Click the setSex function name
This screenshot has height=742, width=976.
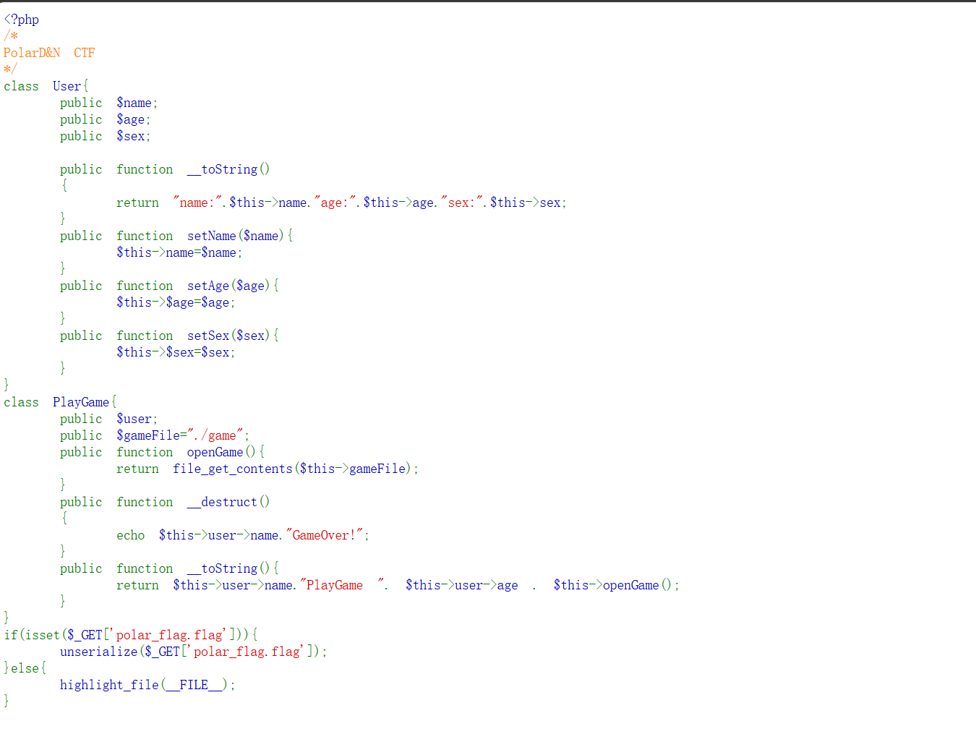tap(208, 336)
